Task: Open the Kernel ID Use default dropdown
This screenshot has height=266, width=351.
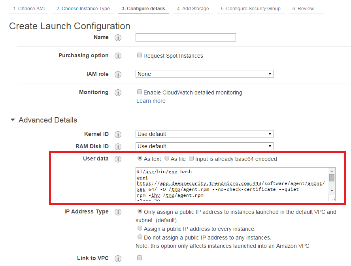Action: coord(204,134)
